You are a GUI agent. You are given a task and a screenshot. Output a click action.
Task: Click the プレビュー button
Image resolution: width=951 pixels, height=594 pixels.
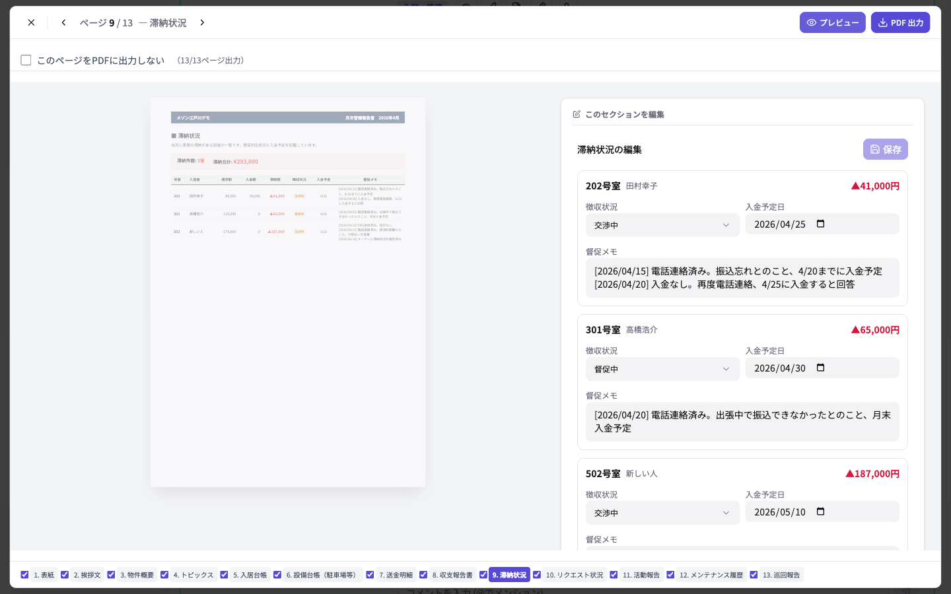832,22
